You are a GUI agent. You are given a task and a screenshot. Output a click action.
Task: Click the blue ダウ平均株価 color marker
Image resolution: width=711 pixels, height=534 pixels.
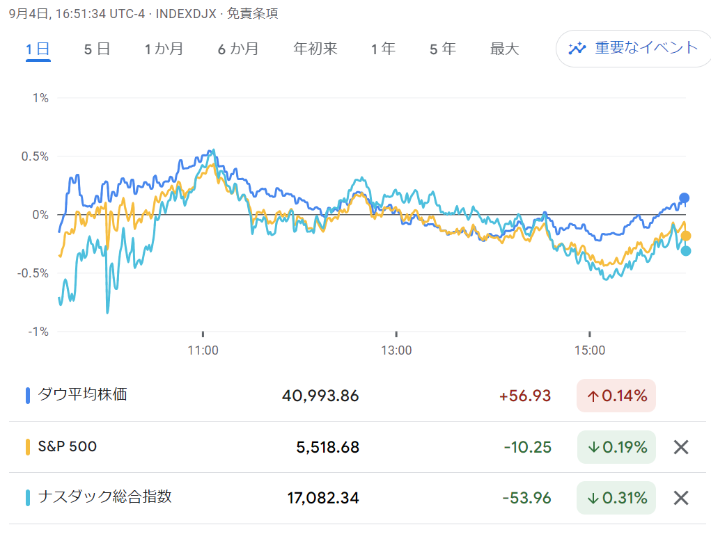(x=28, y=396)
